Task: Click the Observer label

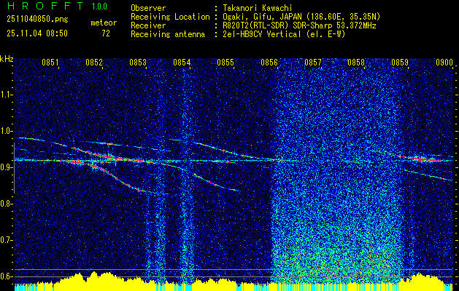Action: pos(148,8)
